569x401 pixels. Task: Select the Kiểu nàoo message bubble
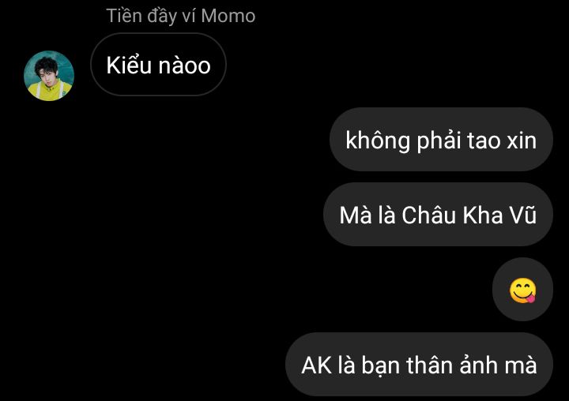point(158,65)
